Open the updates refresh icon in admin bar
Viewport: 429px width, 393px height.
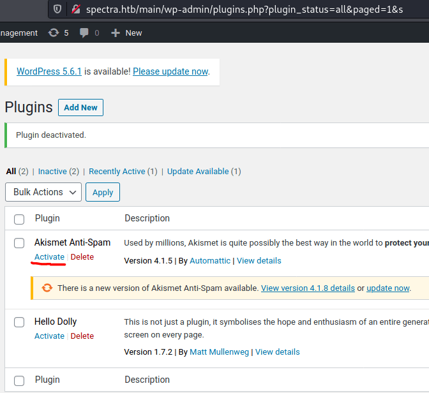(54, 33)
